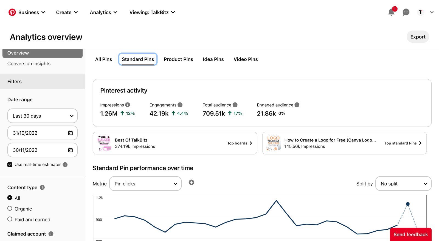The image size is (439, 241).
Task: Click the Canva Logo pin thumbnail
Action: [x=274, y=143]
